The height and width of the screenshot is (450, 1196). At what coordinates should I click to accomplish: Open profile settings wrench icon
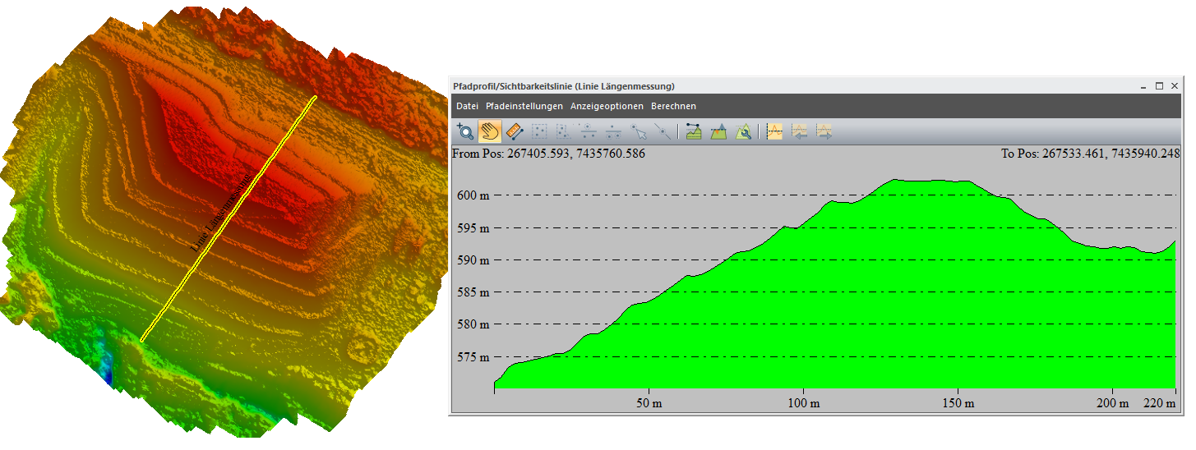[x=743, y=131]
